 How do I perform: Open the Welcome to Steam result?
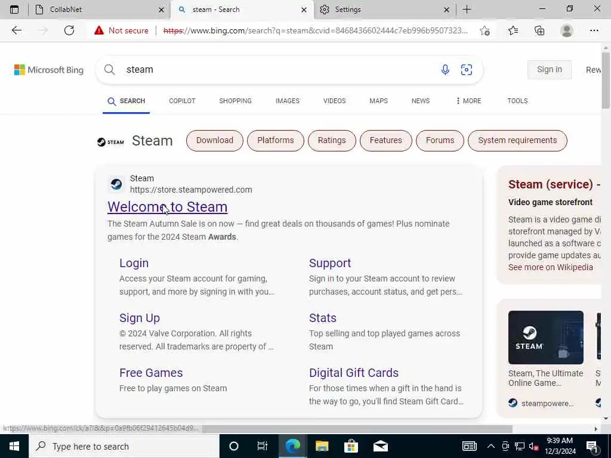click(x=168, y=207)
